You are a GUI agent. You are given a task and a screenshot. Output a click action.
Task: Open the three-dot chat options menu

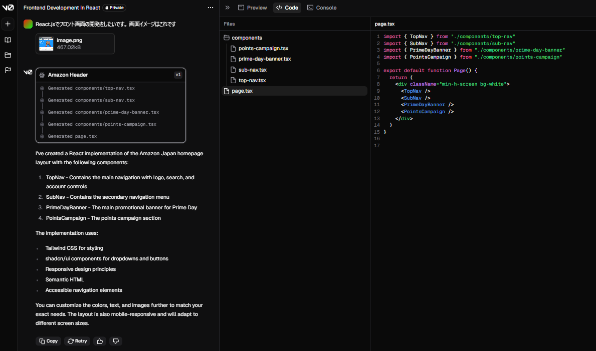point(211,8)
